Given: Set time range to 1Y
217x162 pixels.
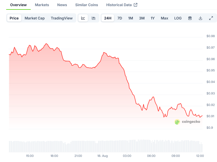Looking at the screenshot, I should pyautogui.click(x=153, y=18).
